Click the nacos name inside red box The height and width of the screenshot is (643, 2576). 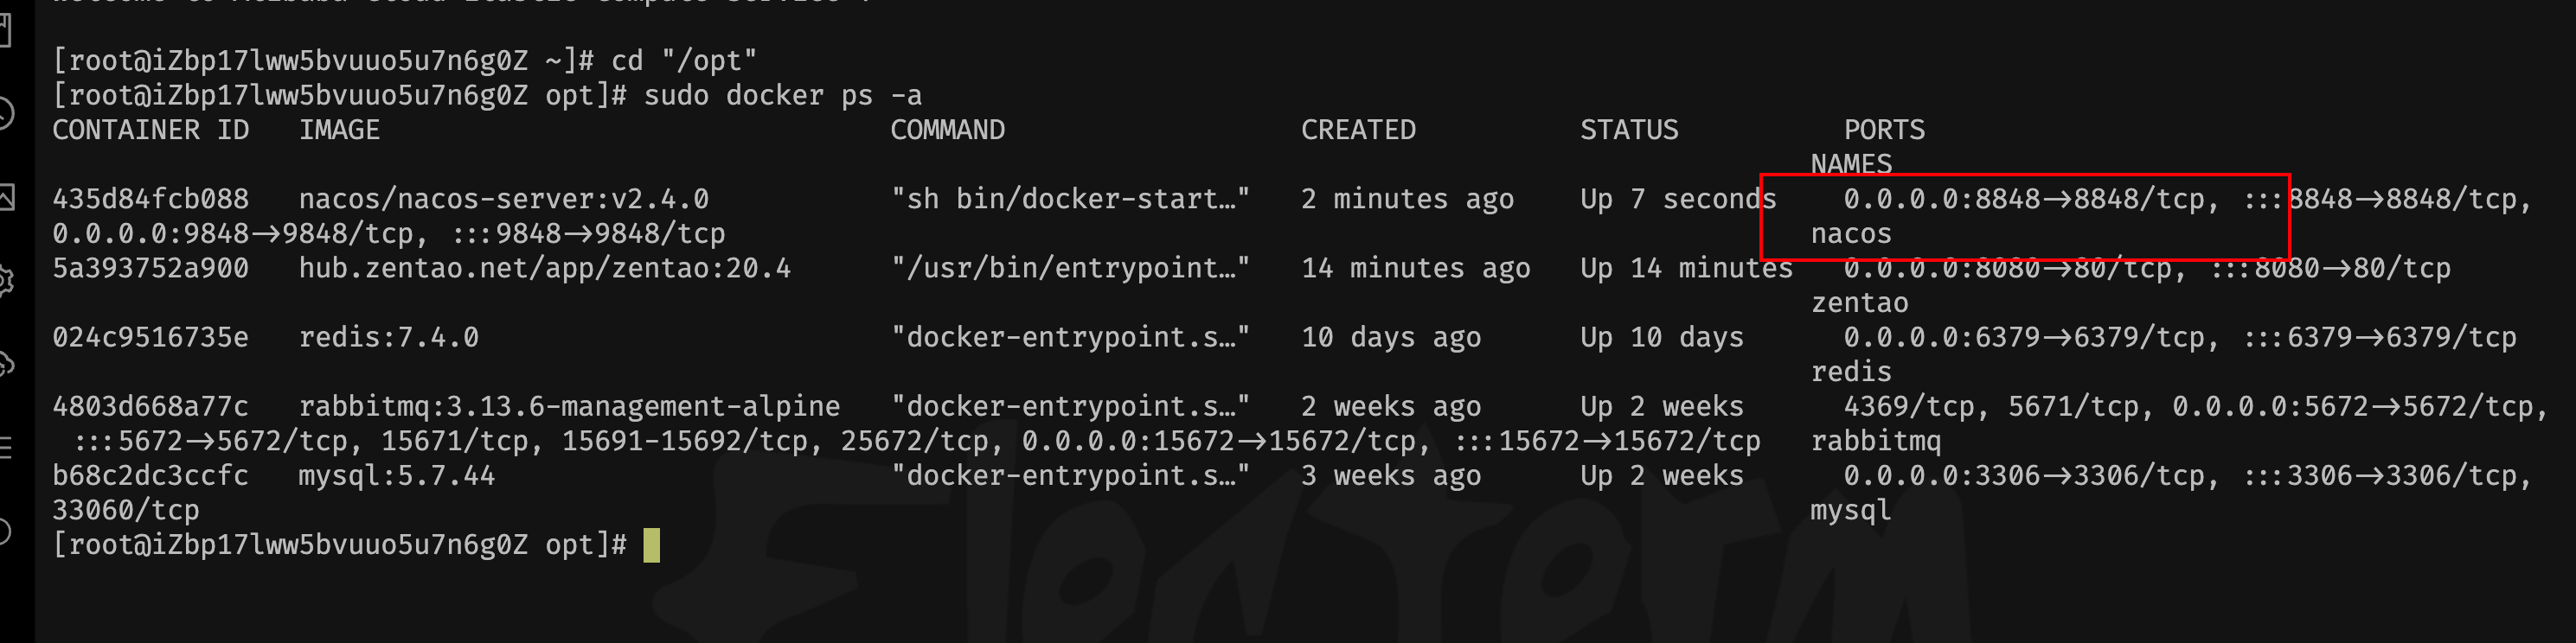[x=1851, y=234]
